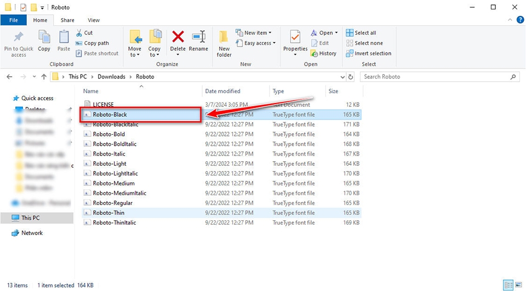This screenshot has height=291, width=526.
Task: Select the Roboto-BlackItalic file
Action: point(221,124)
